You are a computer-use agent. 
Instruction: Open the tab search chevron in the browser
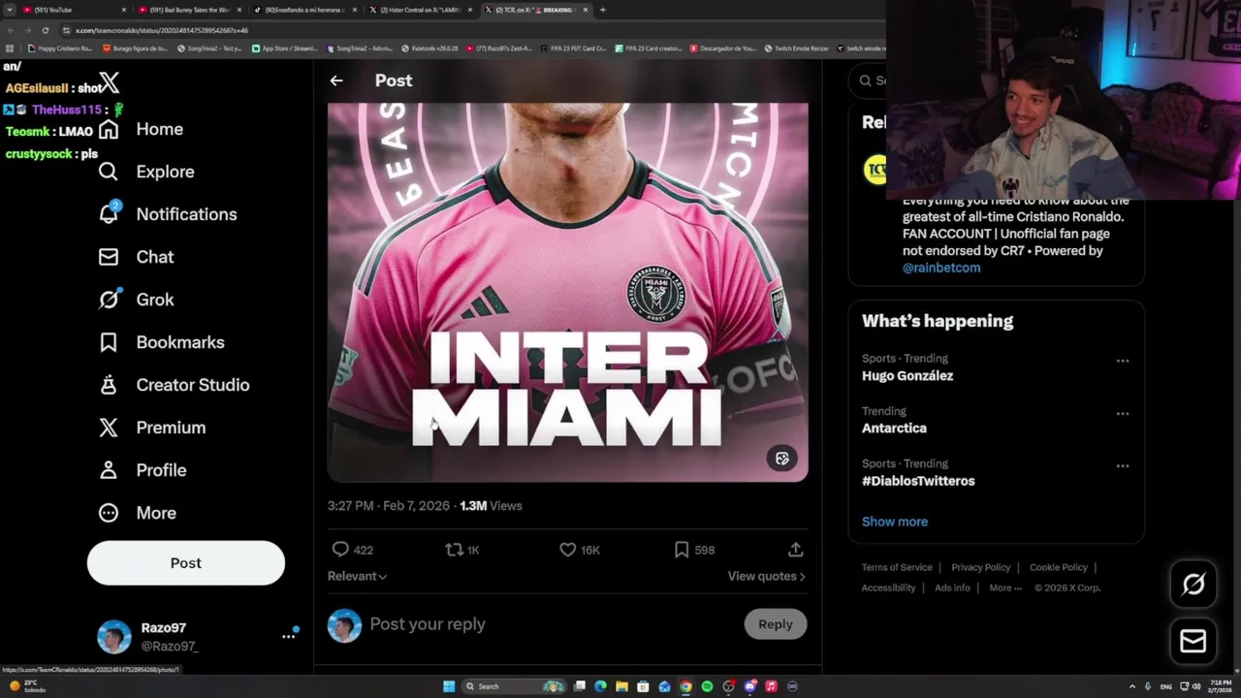point(10,10)
